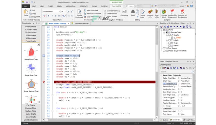
Task: Click the Undo Chart property button
Action: coord(169,84)
